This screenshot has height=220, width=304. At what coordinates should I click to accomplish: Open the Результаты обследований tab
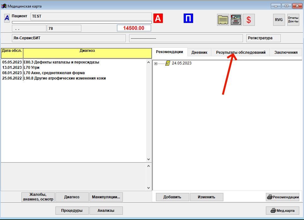(240, 52)
